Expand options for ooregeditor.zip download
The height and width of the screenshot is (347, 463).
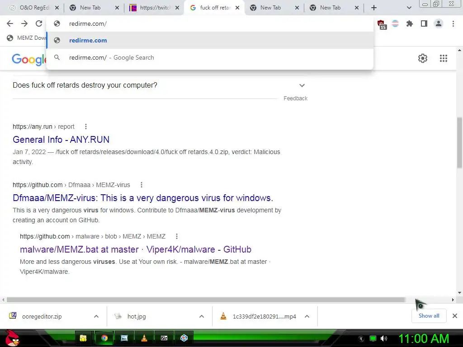pyautogui.click(x=96, y=316)
